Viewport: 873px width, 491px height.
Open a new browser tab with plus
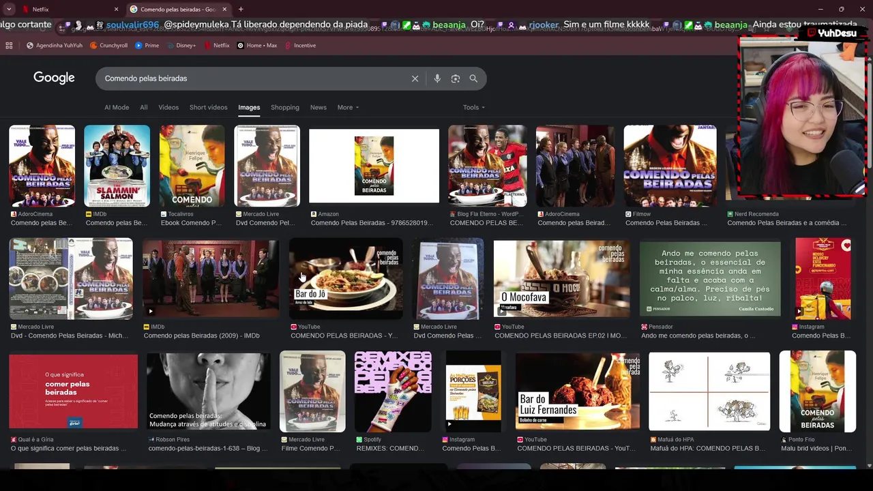point(241,10)
